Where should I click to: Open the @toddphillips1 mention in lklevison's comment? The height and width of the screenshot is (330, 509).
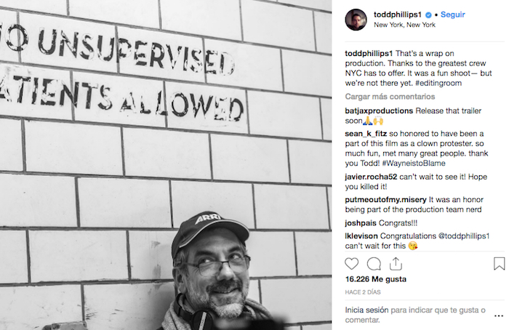pyautogui.click(x=460, y=236)
